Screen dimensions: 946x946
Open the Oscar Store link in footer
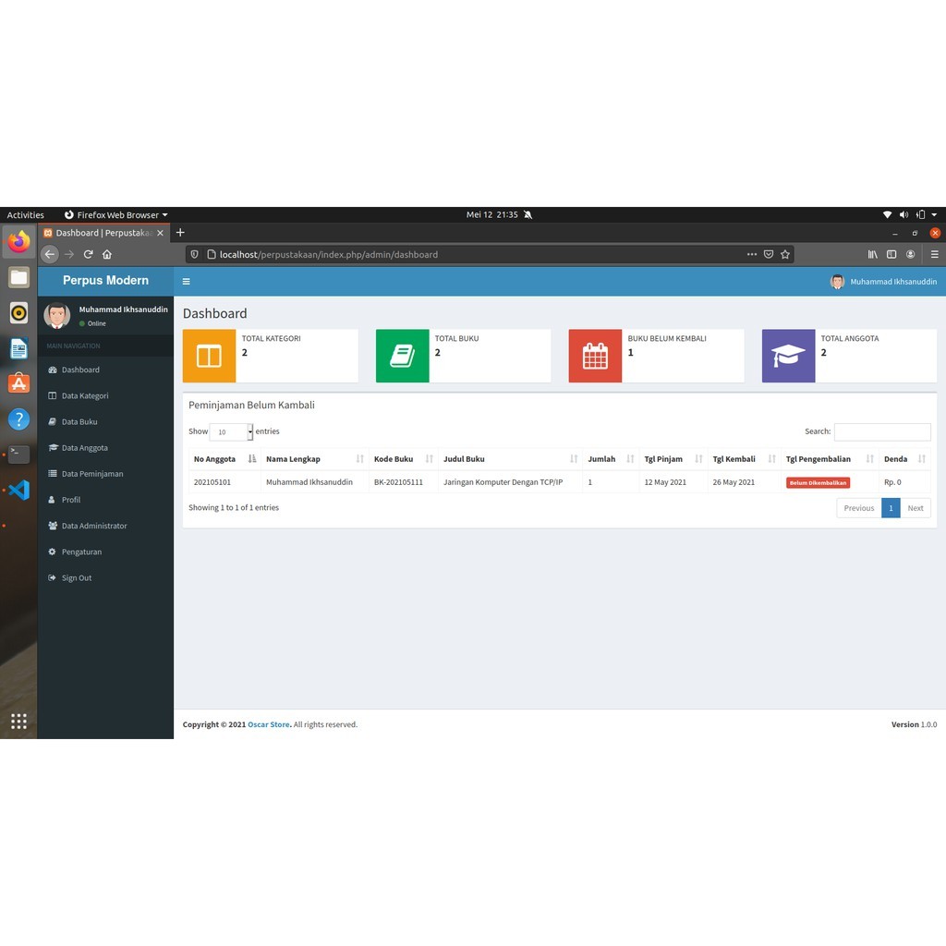(268, 724)
